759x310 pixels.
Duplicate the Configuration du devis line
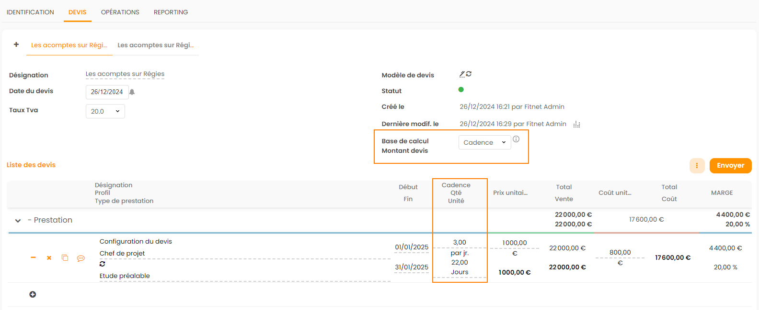(x=65, y=258)
